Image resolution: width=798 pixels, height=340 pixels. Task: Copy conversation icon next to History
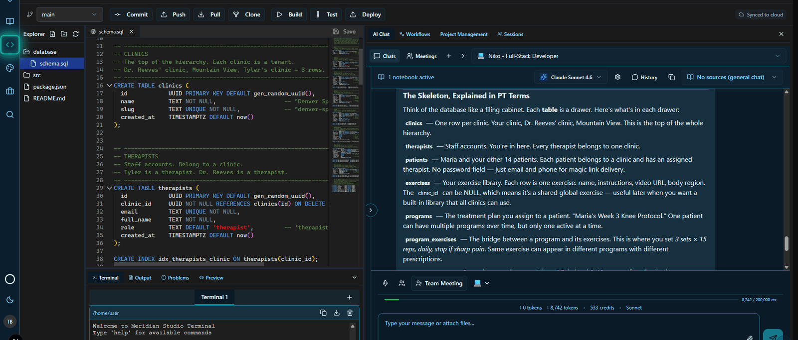[x=671, y=77]
